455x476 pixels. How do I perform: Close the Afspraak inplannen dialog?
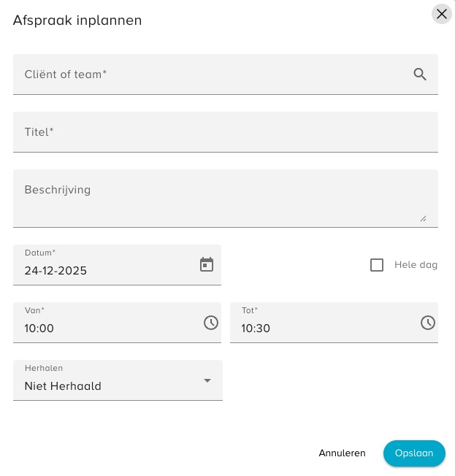[441, 14]
